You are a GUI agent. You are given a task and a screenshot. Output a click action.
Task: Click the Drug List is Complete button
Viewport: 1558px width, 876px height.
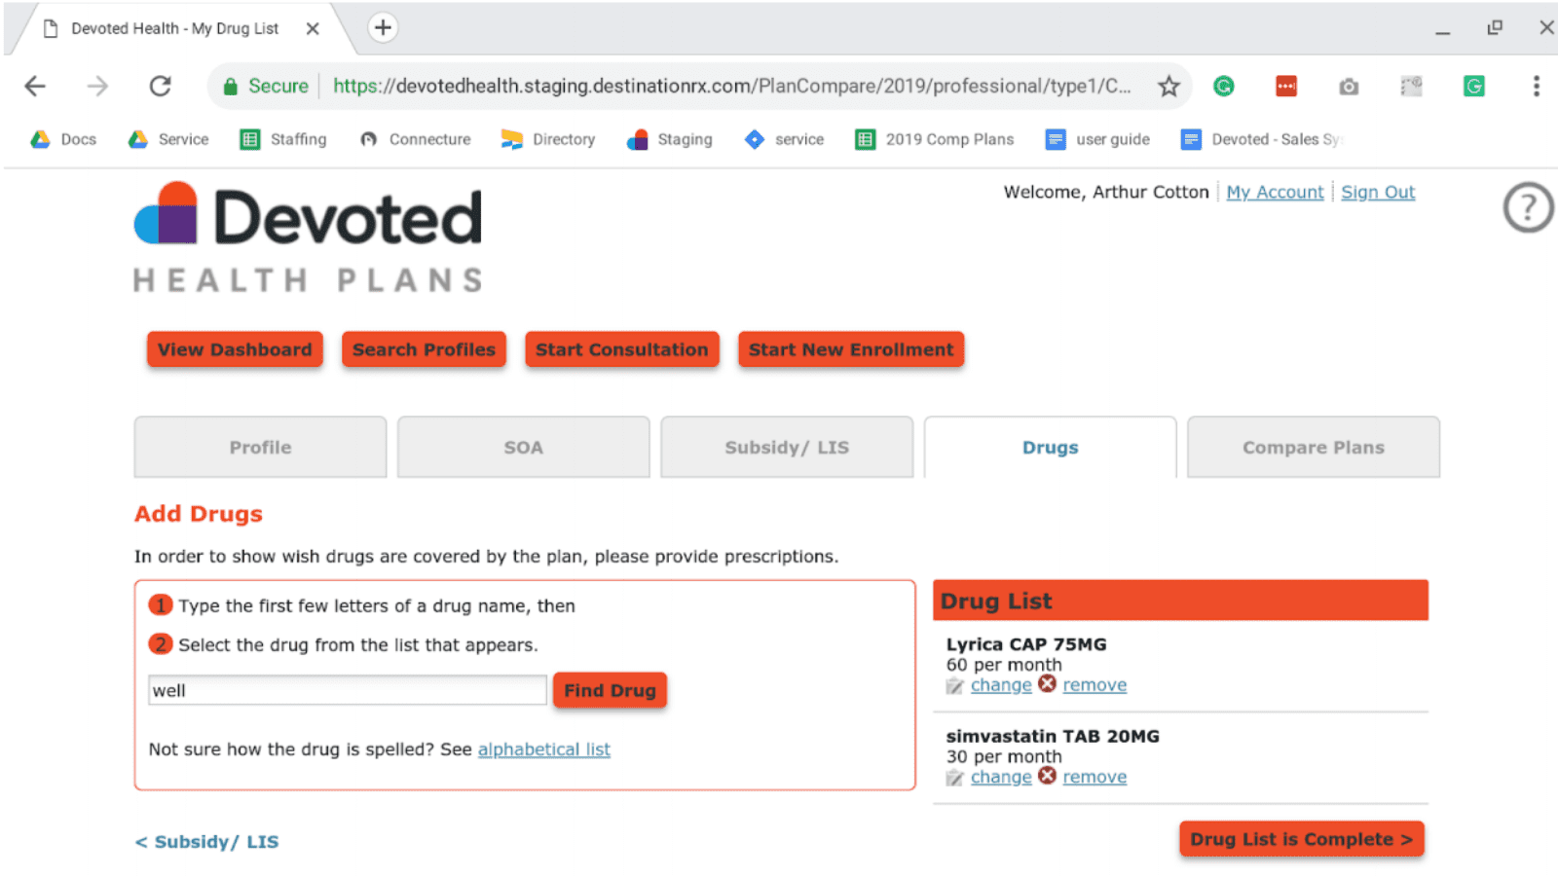pos(1301,839)
